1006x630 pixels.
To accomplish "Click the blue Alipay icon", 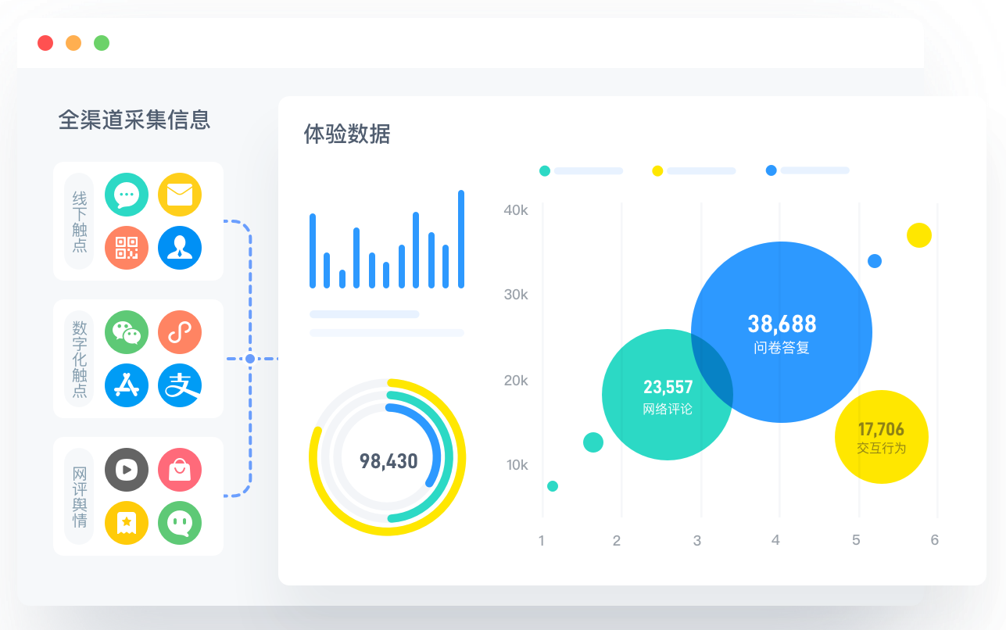I will [x=180, y=385].
